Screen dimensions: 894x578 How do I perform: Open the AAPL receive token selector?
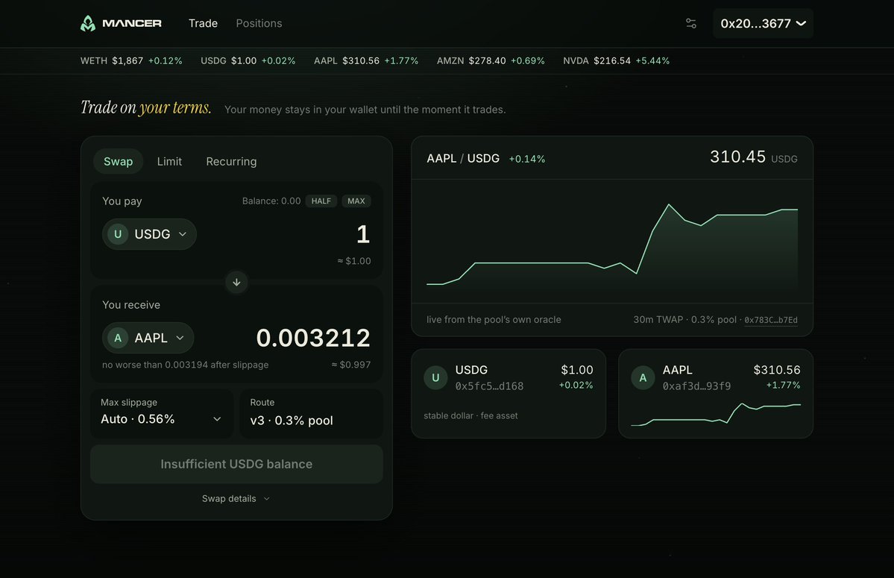coord(148,338)
